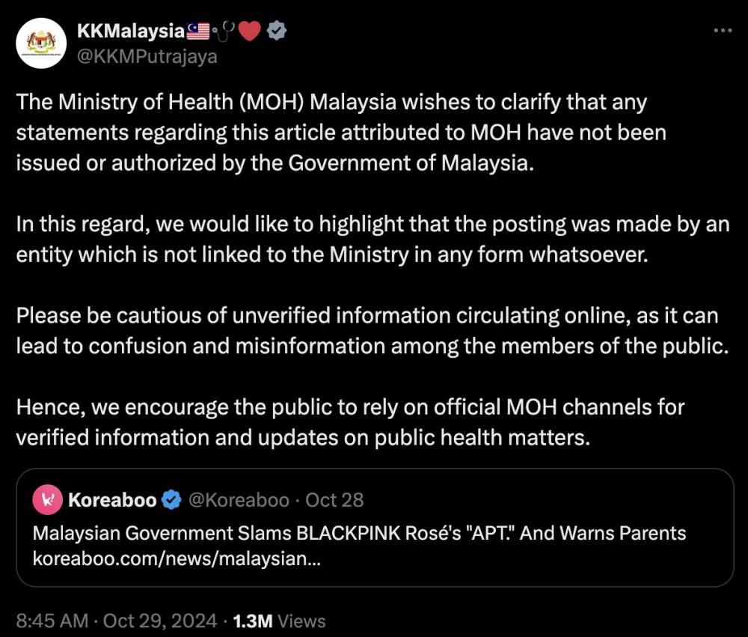This screenshot has width=748, height=637.
Task: Click the grey verified badge beside KKMalaysia
Action: click(x=276, y=31)
